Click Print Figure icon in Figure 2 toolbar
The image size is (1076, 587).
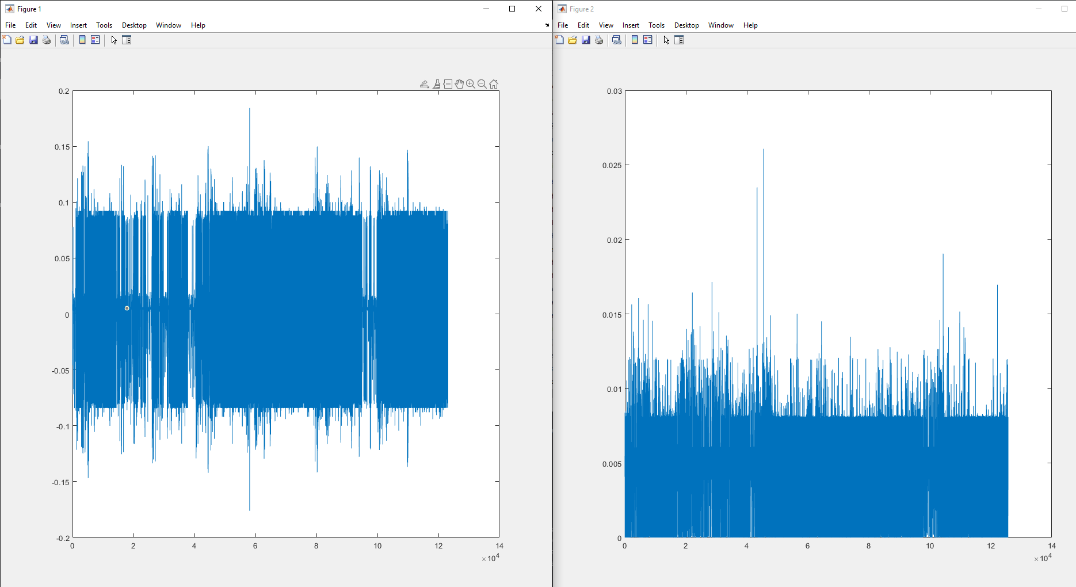click(x=599, y=40)
